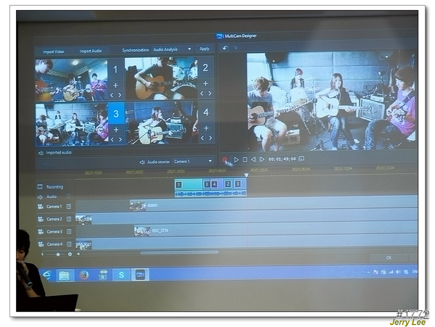Click plus icon under camera 1
The image size is (435, 327).
(116, 85)
